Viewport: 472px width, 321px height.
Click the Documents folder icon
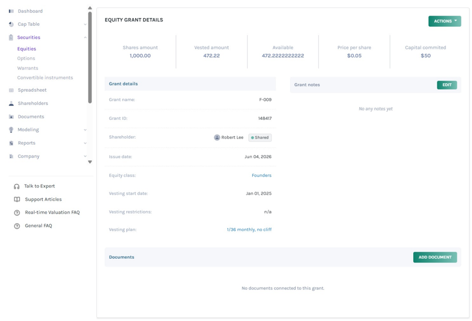[11, 116]
